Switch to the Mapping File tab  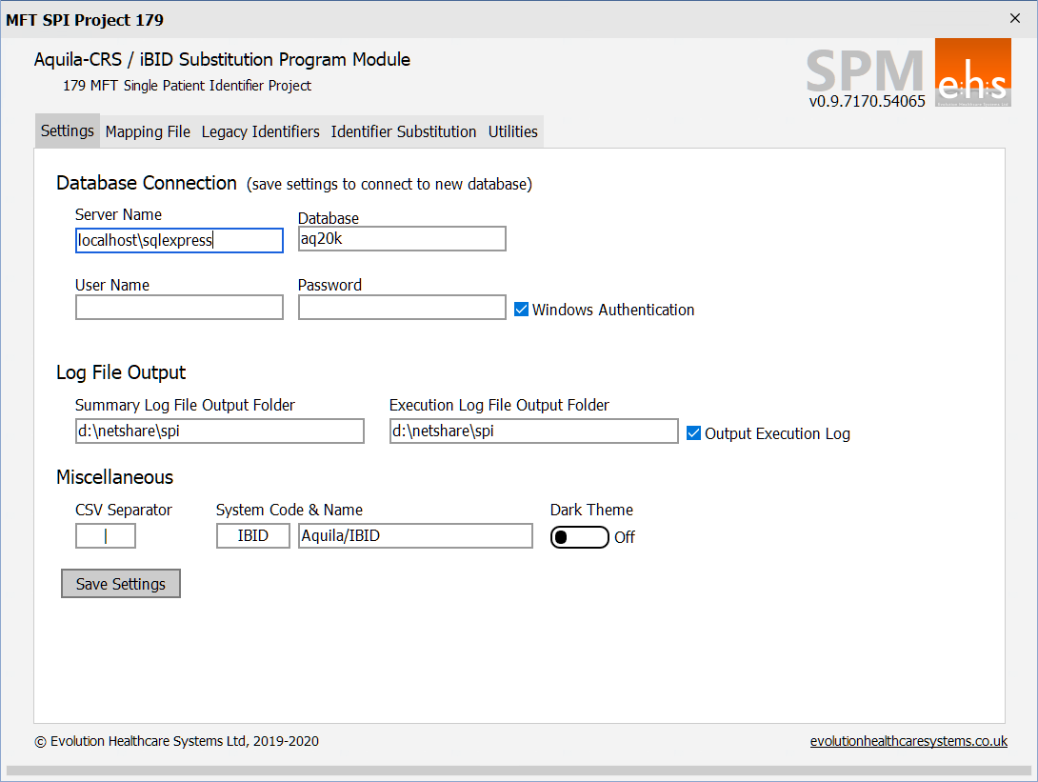coord(148,131)
